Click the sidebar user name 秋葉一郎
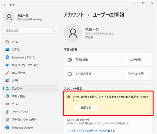The height and width of the screenshot is (134, 157). (23, 16)
